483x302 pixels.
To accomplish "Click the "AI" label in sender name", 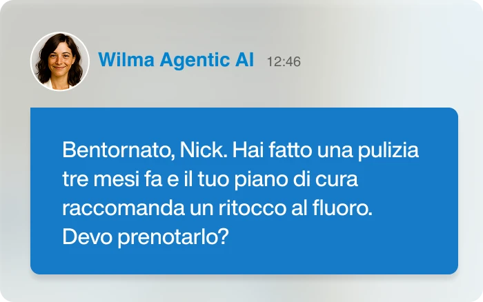I will click(244, 60).
